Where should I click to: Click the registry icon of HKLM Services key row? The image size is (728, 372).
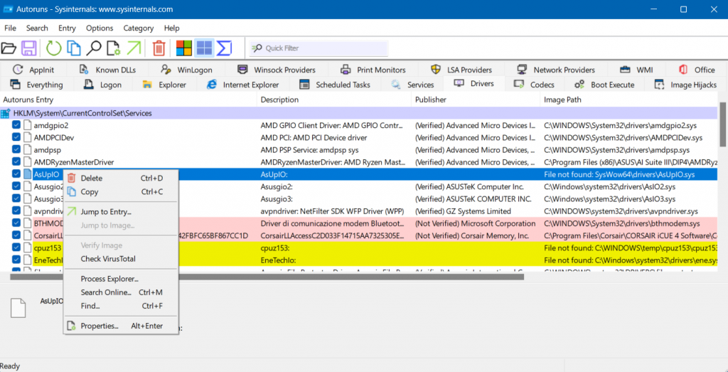point(6,113)
